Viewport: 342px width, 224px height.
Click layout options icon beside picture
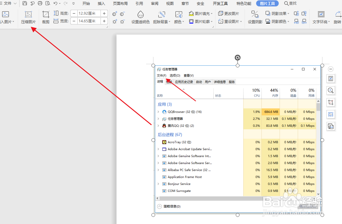click(x=331, y=79)
